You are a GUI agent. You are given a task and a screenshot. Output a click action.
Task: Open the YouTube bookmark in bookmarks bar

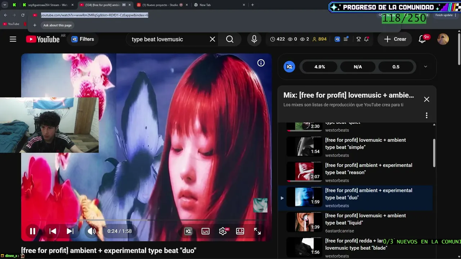click(11, 24)
